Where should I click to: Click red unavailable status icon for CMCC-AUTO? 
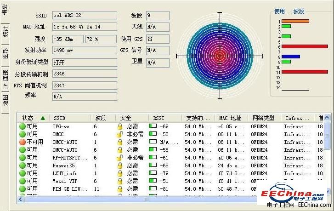[x=23, y=142]
